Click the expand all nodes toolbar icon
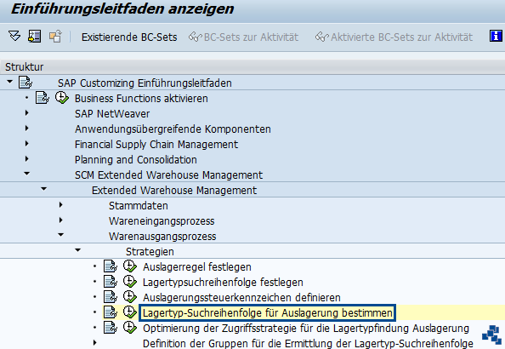The height and width of the screenshot is (349, 505). [x=14, y=36]
